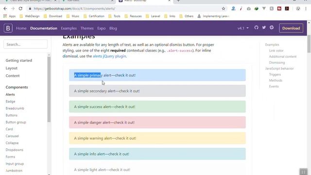The image size is (311, 175).
Task: Expand the Layout sidebar section
Action: click(x=12, y=68)
